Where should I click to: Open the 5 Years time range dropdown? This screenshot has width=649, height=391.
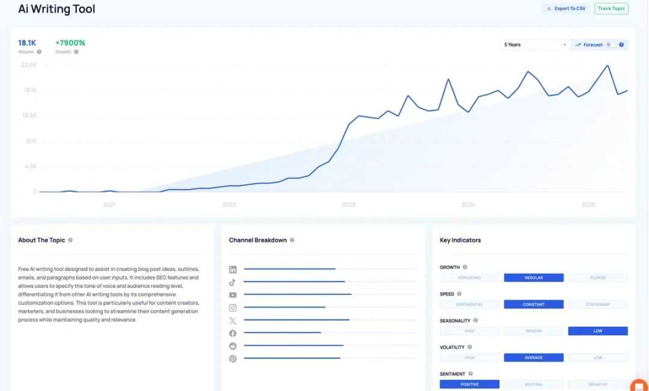[534, 44]
